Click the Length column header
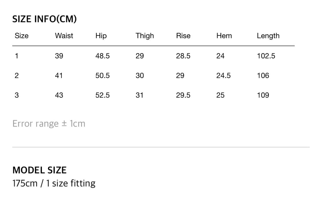The height and width of the screenshot is (201, 322). pos(268,36)
